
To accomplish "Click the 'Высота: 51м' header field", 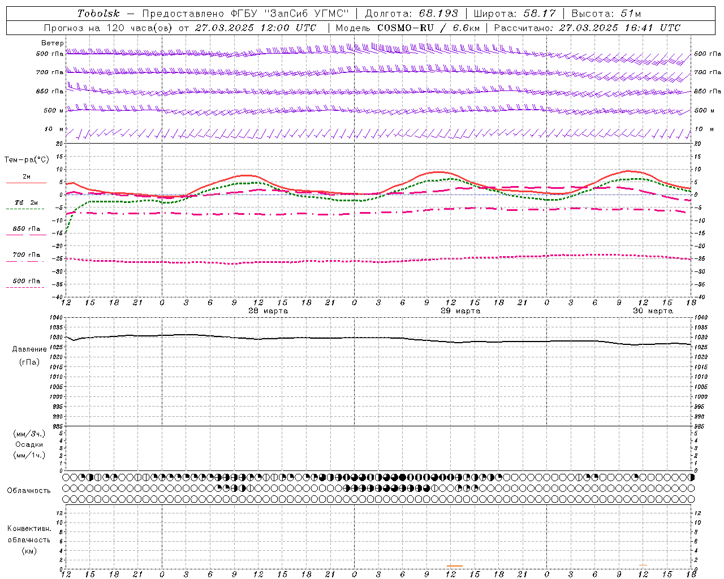I will pos(606,14).
